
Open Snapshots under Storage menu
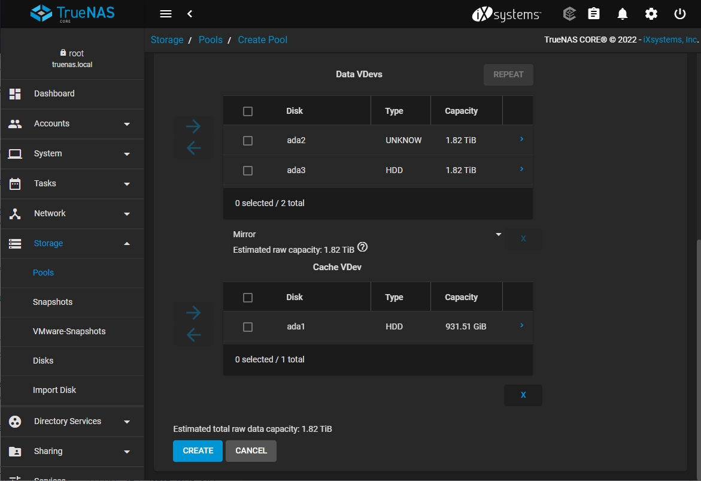point(53,302)
